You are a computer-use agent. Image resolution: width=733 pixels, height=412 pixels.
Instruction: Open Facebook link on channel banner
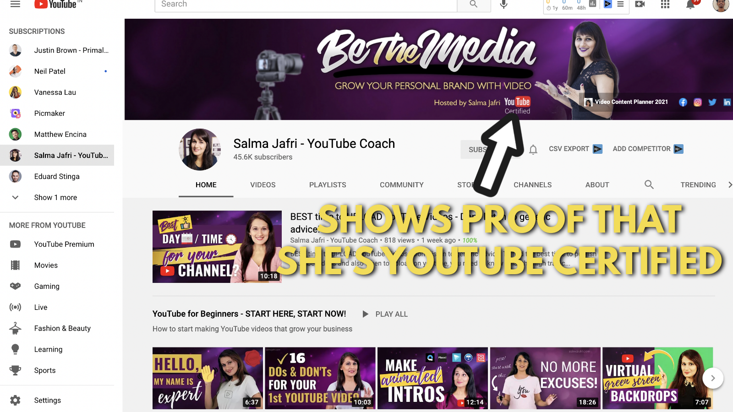click(683, 102)
